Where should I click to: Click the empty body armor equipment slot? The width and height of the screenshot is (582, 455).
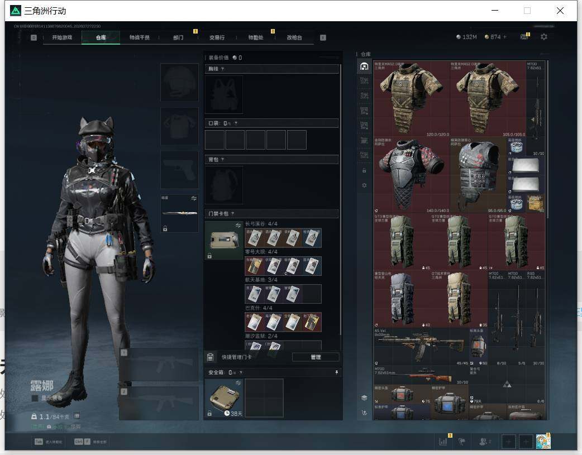pos(179,126)
